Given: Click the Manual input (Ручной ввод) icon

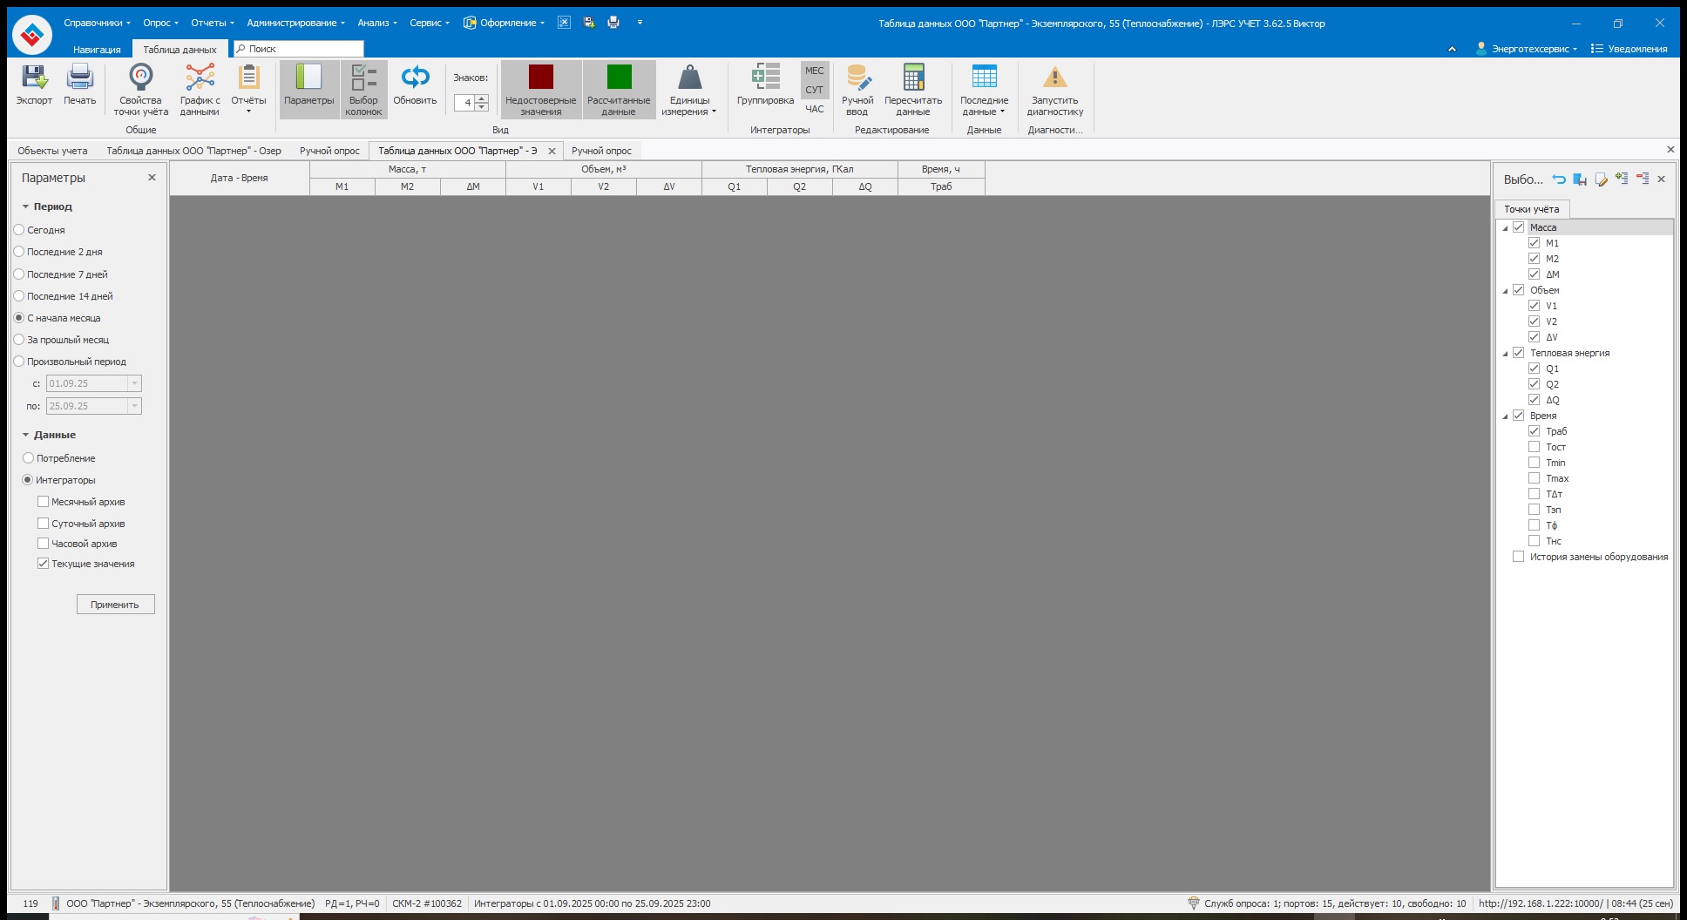Looking at the screenshot, I should pos(857,78).
